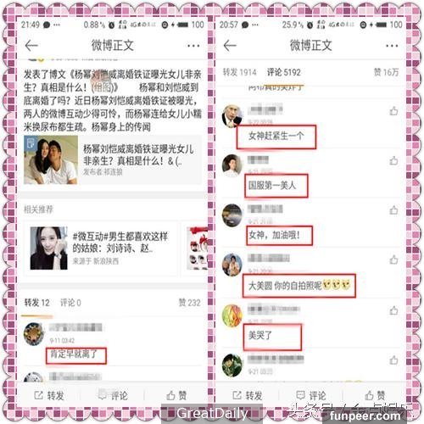Like the comment 女神赶紧生一个
This screenshot has height=424, width=424.
pyautogui.click(x=393, y=111)
